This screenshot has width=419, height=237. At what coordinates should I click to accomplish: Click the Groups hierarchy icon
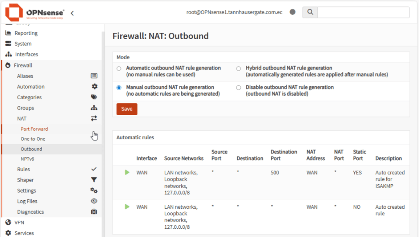click(94, 108)
